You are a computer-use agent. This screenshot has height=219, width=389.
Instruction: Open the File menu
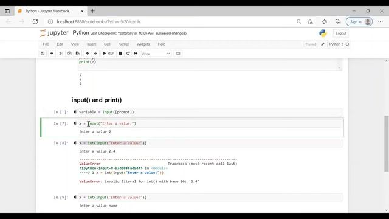click(46, 44)
